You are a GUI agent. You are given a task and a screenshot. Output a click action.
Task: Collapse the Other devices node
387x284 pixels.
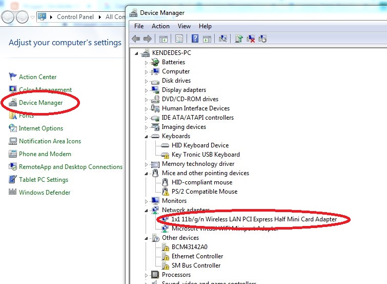point(146,238)
